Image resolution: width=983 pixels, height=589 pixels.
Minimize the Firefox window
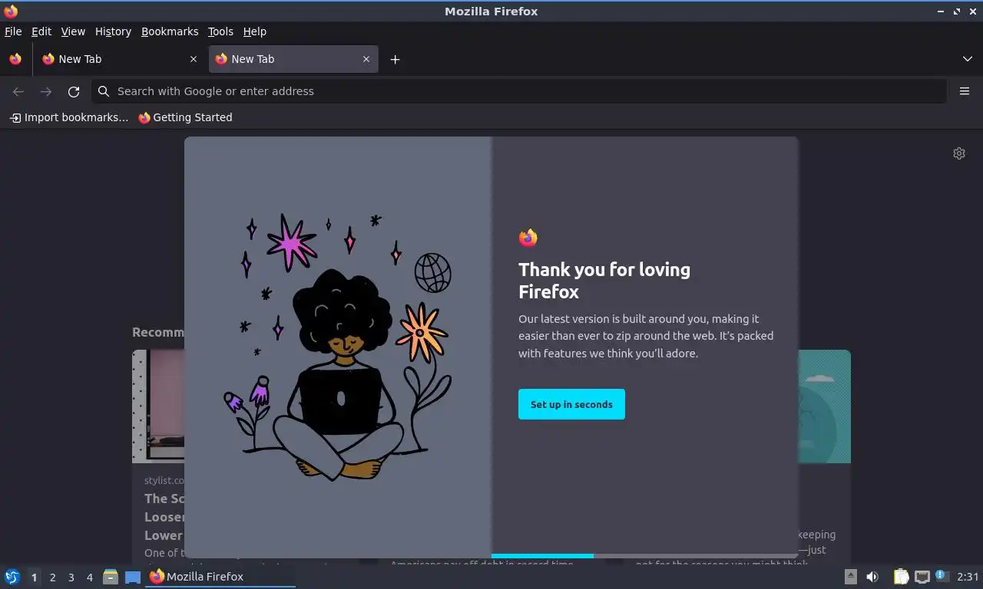(x=942, y=12)
